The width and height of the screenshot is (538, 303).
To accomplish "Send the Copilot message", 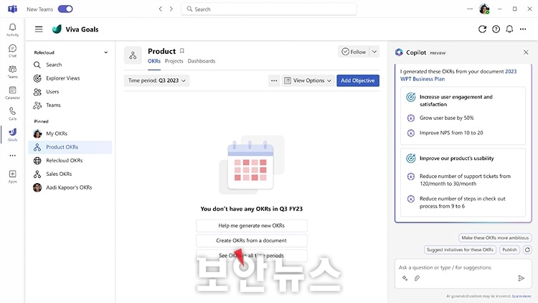I will point(522,278).
